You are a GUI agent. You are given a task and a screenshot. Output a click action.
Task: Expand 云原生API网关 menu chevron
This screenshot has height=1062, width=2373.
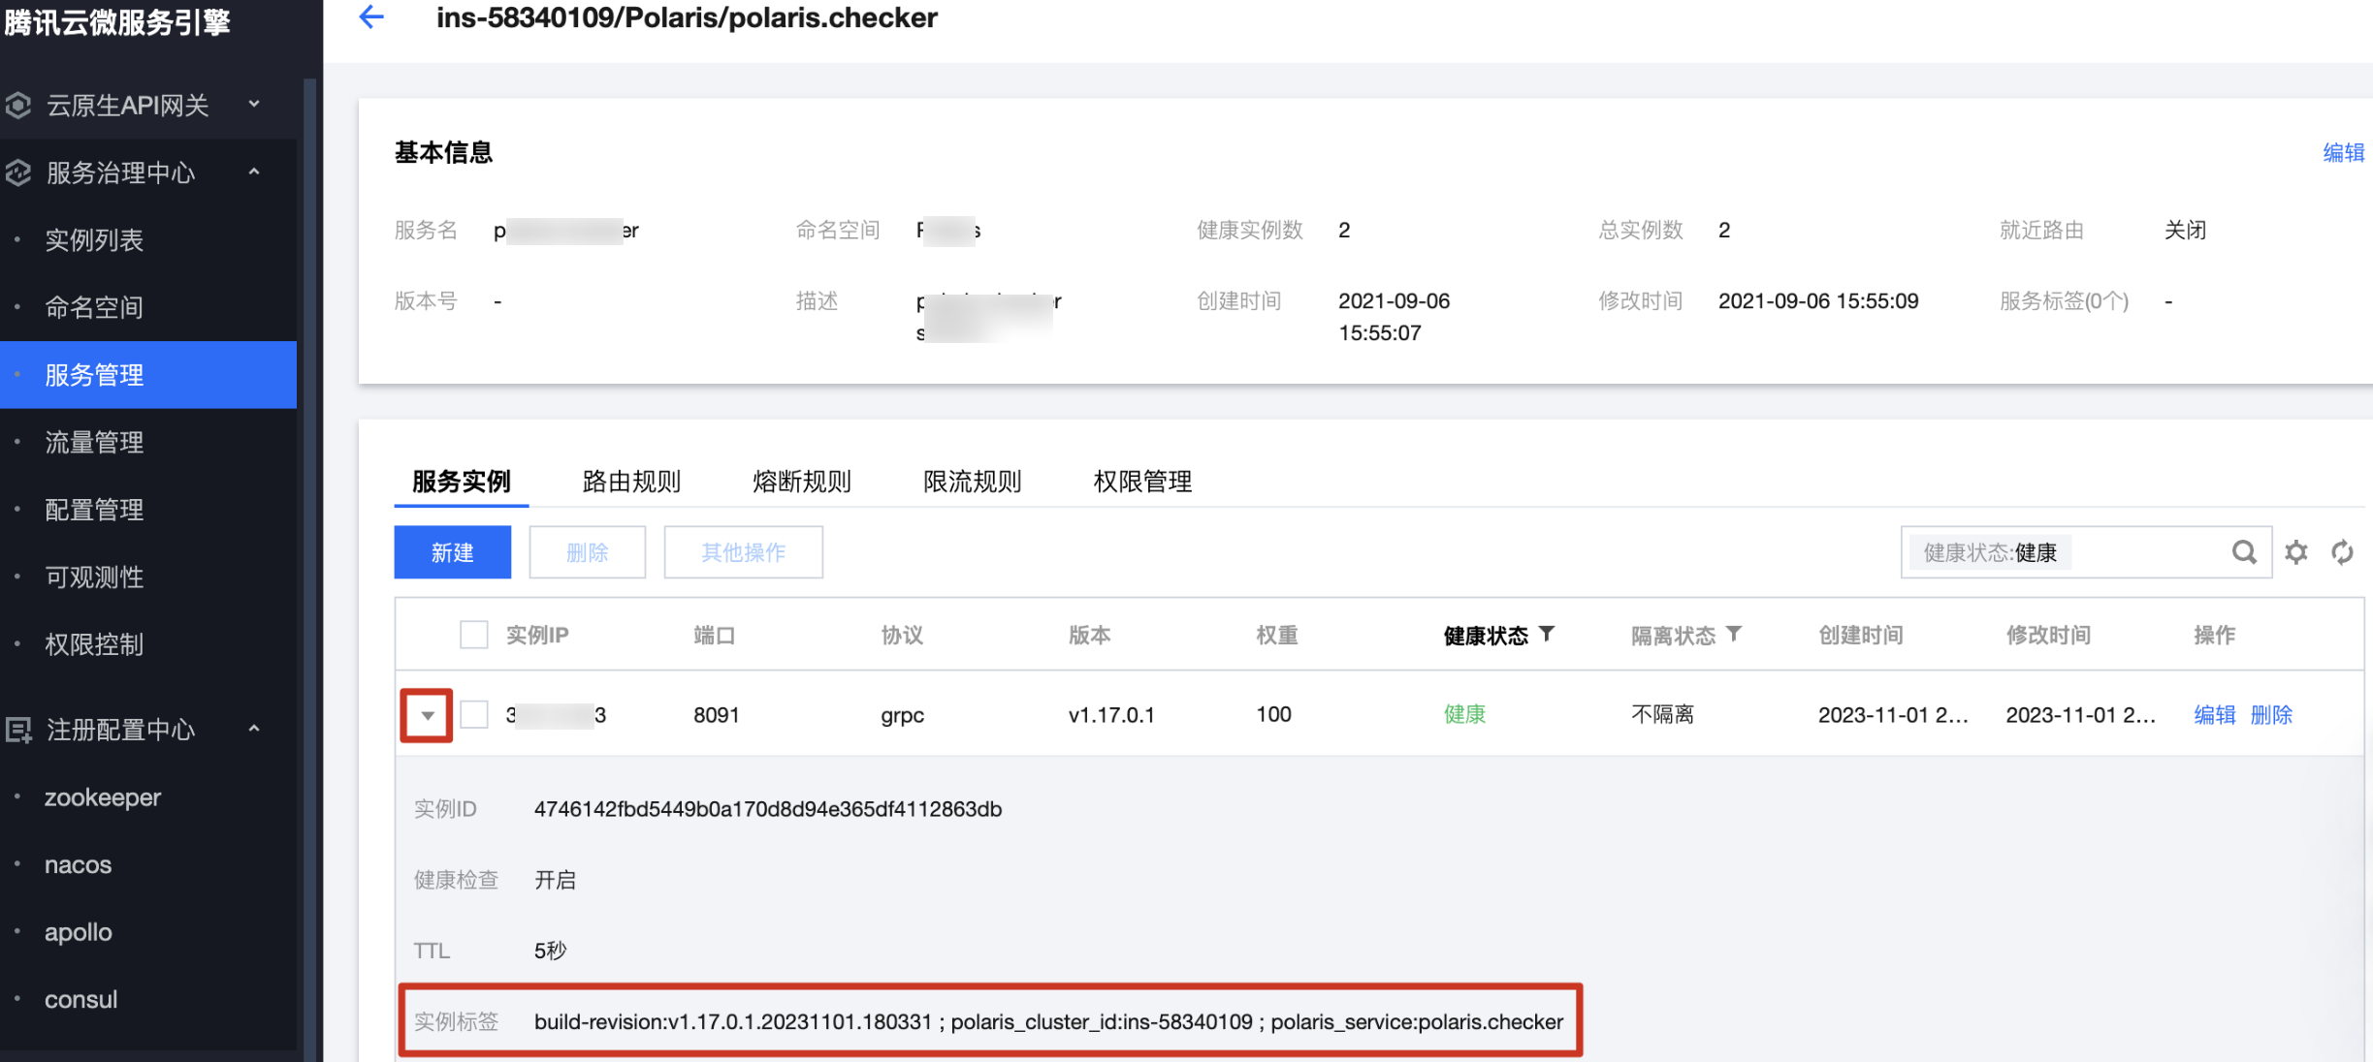pos(254,104)
